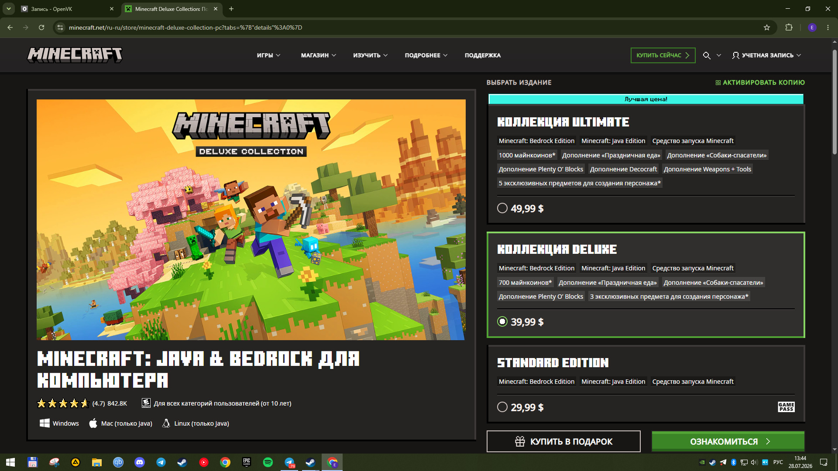The width and height of the screenshot is (838, 471).
Task: Expand the ИЗУЧИТЬ navigation menu
Action: tap(371, 55)
